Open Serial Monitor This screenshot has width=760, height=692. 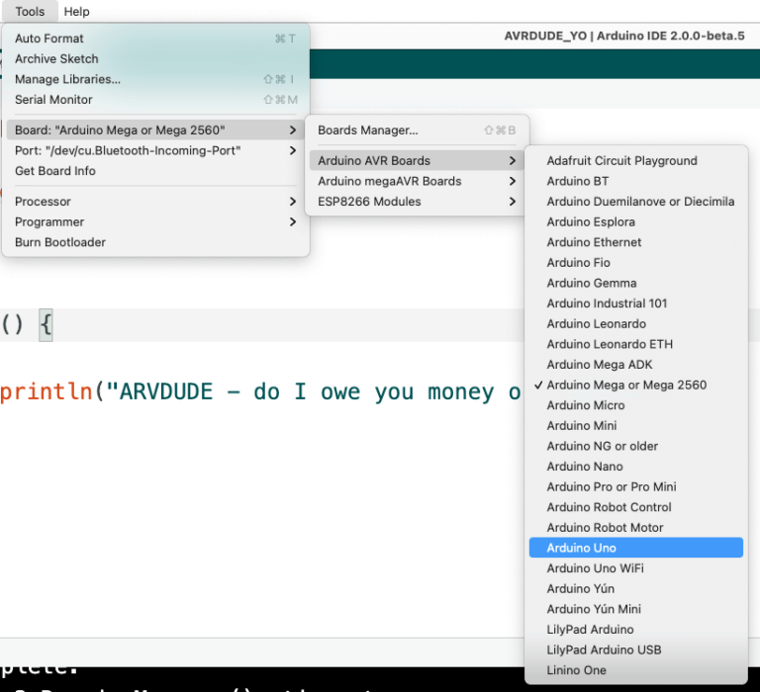[x=155, y=99]
